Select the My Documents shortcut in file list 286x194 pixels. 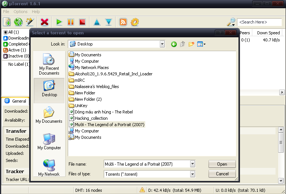click(85, 137)
